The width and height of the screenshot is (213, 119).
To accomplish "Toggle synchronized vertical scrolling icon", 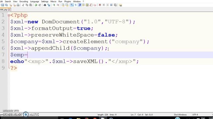I will click(63, 5).
